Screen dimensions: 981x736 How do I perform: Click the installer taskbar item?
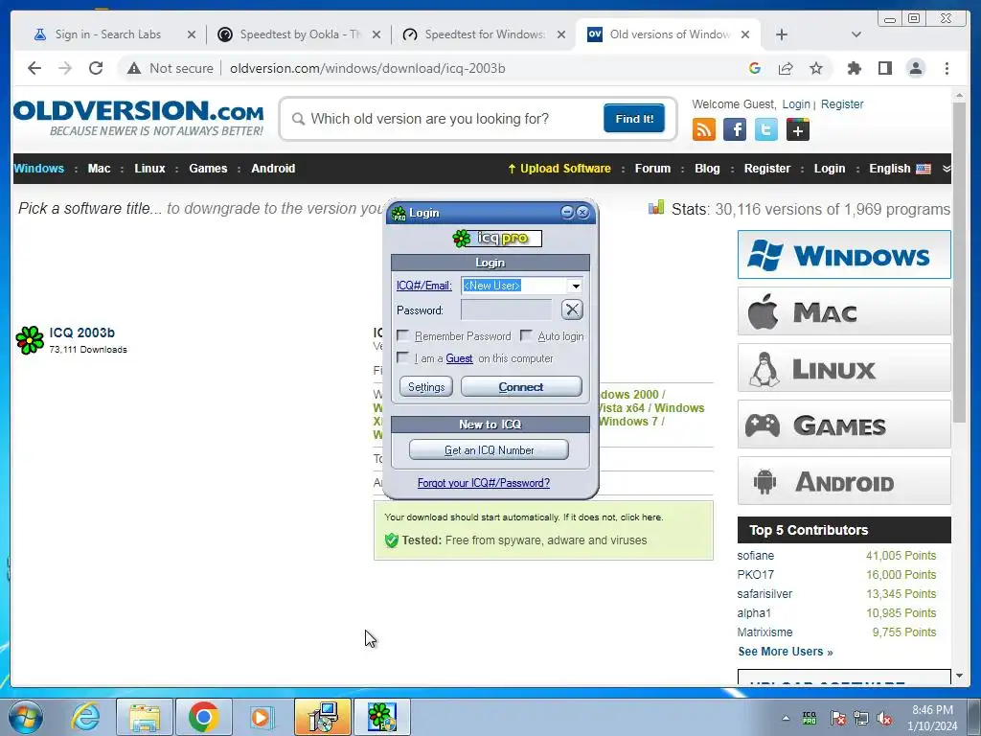tap(322, 717)
